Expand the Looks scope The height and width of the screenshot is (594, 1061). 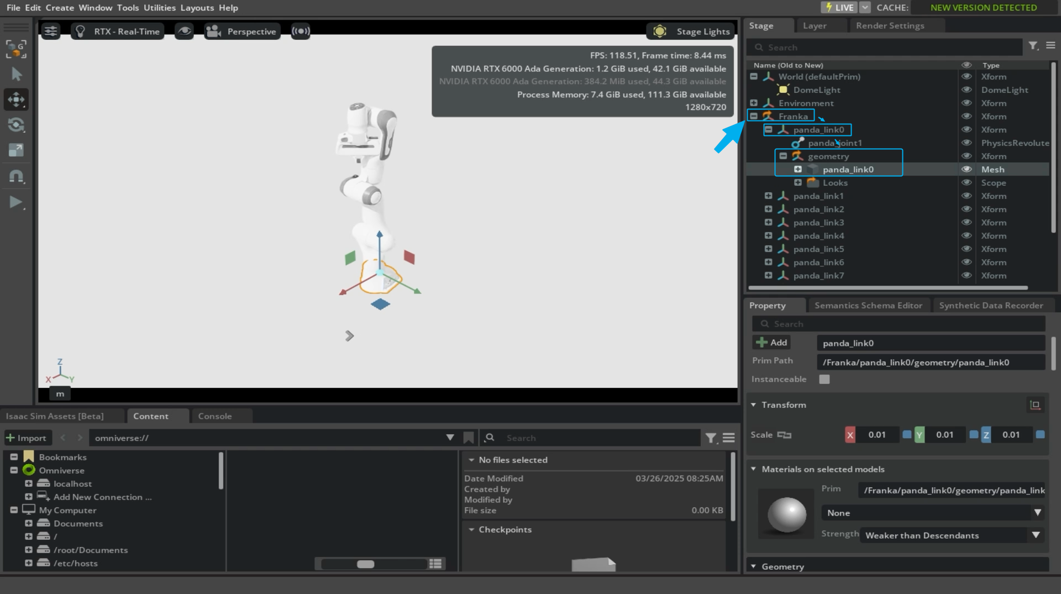tap(798, 182)
